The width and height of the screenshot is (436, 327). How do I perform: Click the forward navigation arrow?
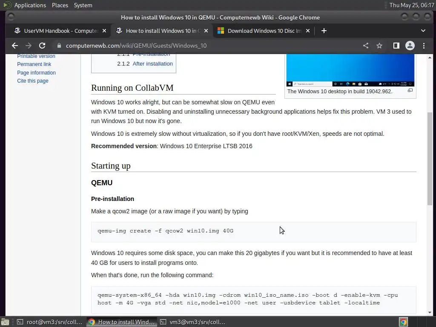(x=29, y=46)
